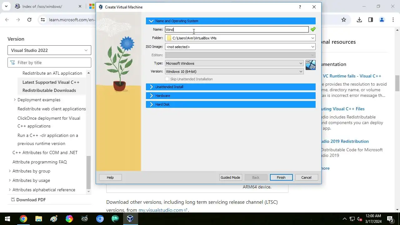Open Attribute programming FAQ item

(x=40, y=162)
